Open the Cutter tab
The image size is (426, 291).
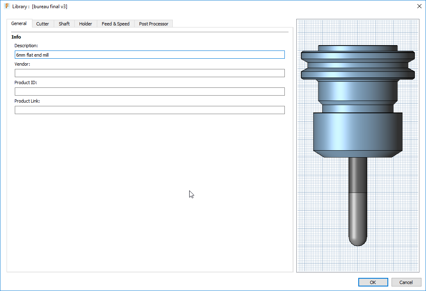click(43, 24)
